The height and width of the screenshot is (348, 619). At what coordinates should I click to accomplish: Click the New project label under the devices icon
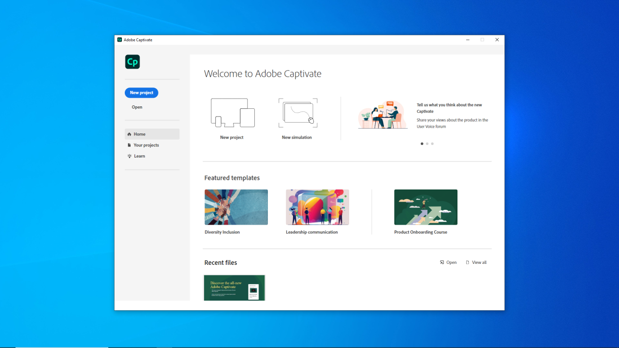point(232,138)
